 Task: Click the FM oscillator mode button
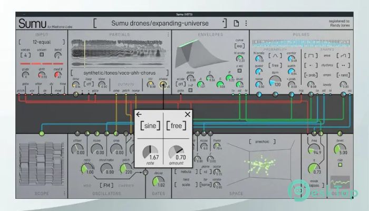tap(108, 185)
